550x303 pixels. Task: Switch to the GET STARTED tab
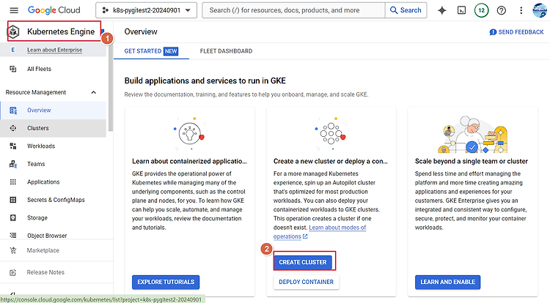point(151,51)
